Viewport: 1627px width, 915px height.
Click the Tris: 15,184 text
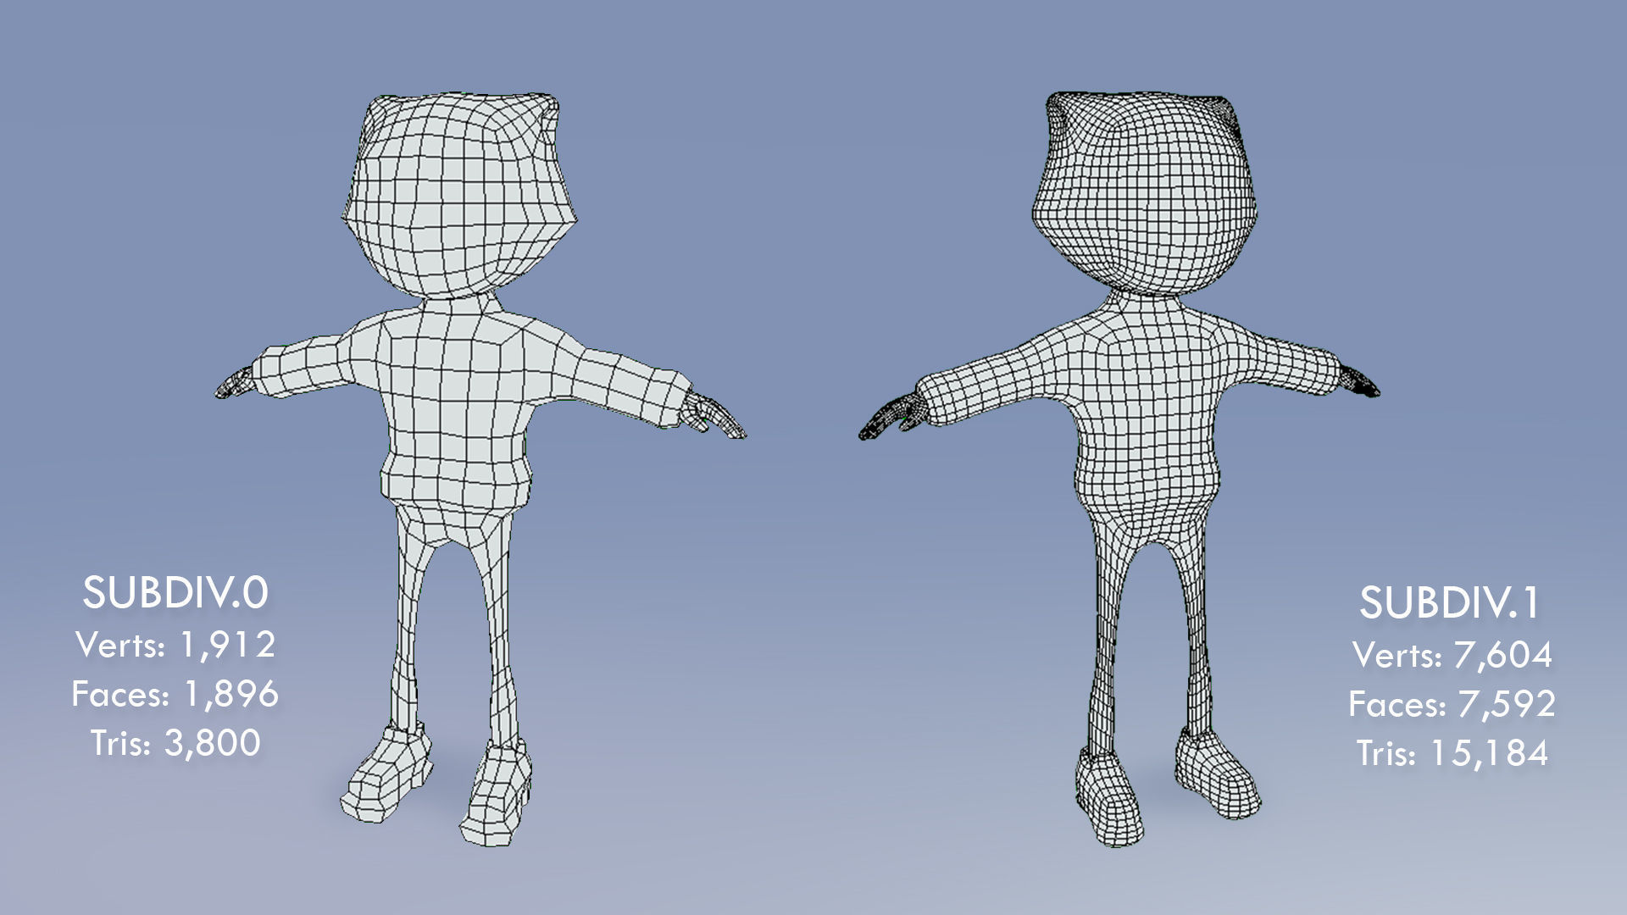tap(1452, 753)
